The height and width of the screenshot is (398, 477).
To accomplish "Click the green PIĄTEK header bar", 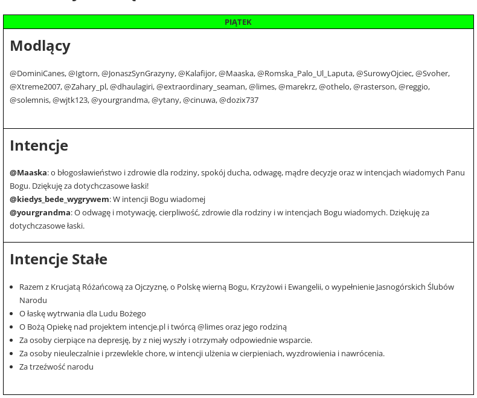I will click(238, 22).
